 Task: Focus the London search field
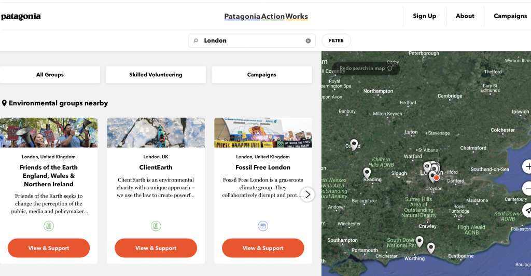pos(252,40)
